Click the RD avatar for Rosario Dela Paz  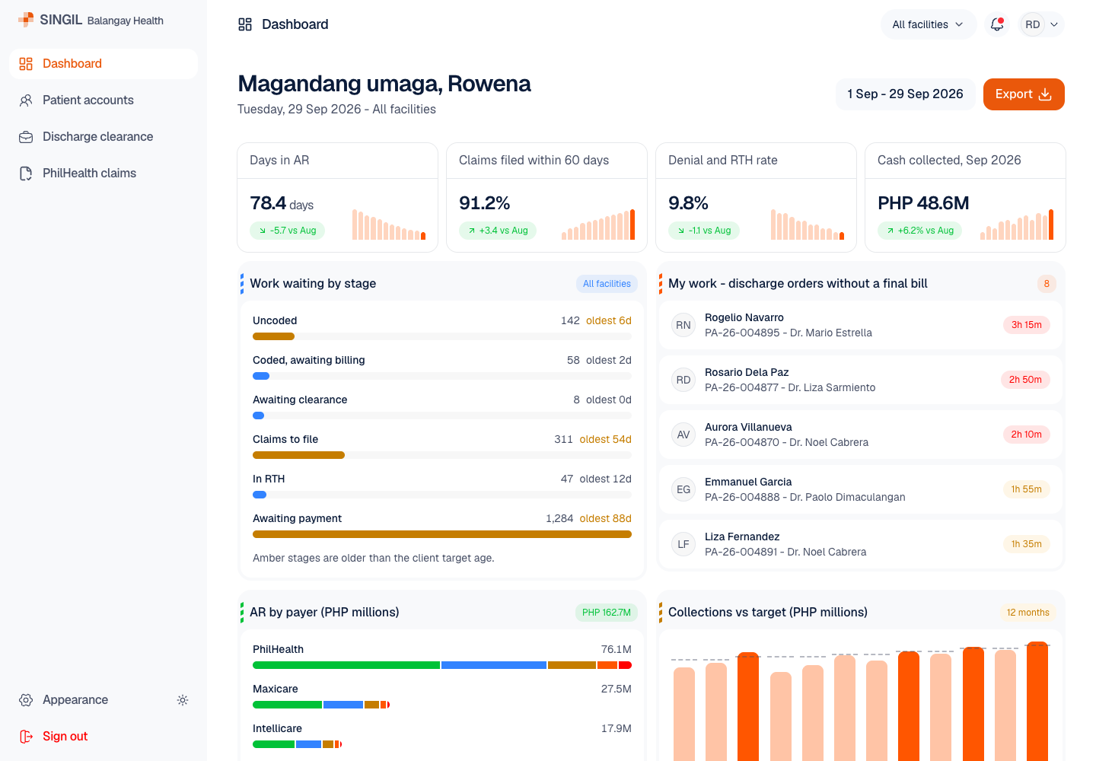coord(683,380)
